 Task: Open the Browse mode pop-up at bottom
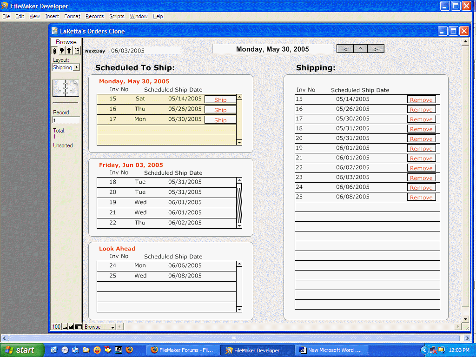point(99,327)
